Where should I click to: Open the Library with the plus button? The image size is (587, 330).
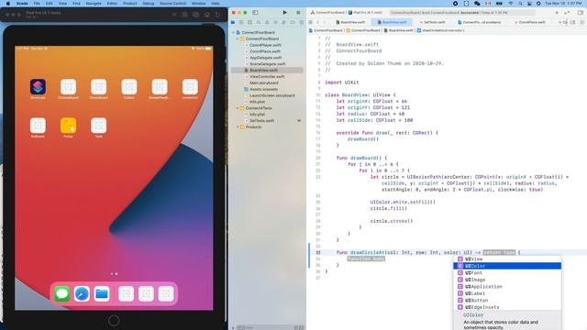pyautogui.click(x=557, y=13)
